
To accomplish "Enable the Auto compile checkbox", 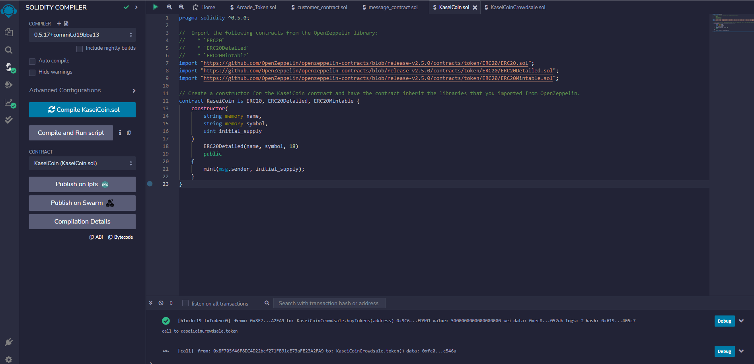I will [32, 61].
